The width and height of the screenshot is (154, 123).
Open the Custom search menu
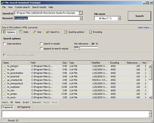click(x=23, y=7)
